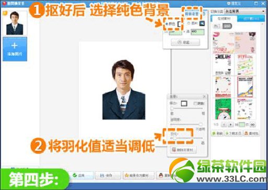Click the 下载本页 download page button
Screen dimensions: 268x190
pyautogui.click(x=233, y=134)
